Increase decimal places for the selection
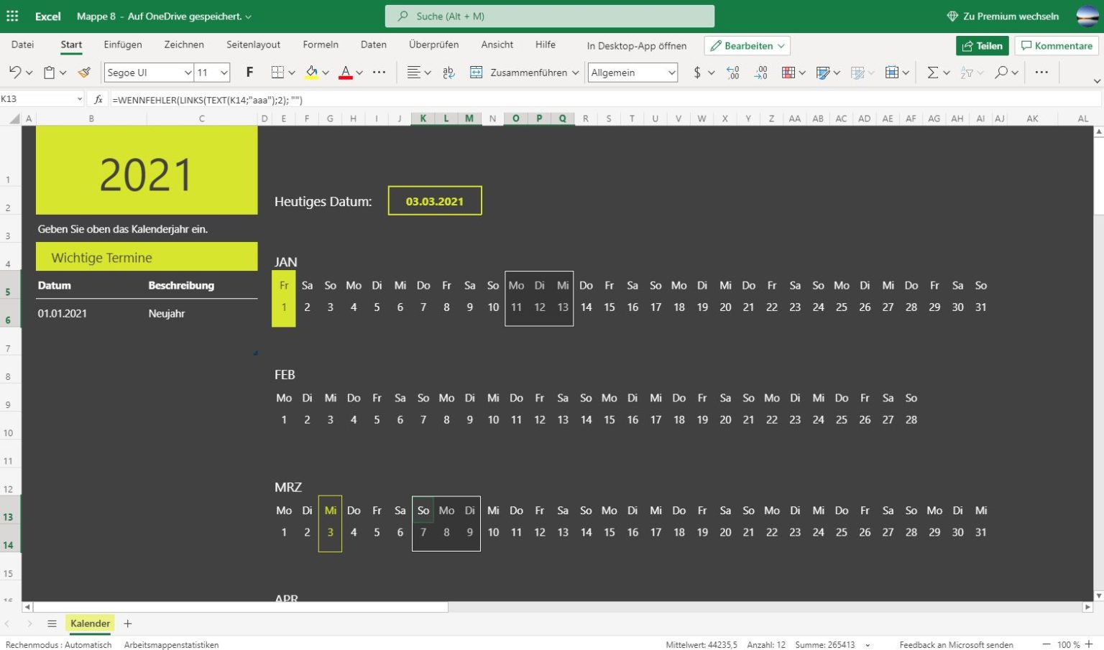Screen dimensions: 1104x650 [732, 72]
